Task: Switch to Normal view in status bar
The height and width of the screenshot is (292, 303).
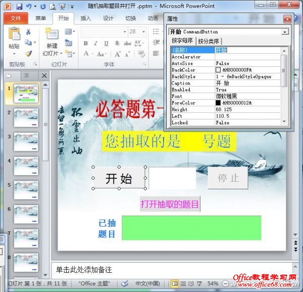Action: tap(175, 284)
